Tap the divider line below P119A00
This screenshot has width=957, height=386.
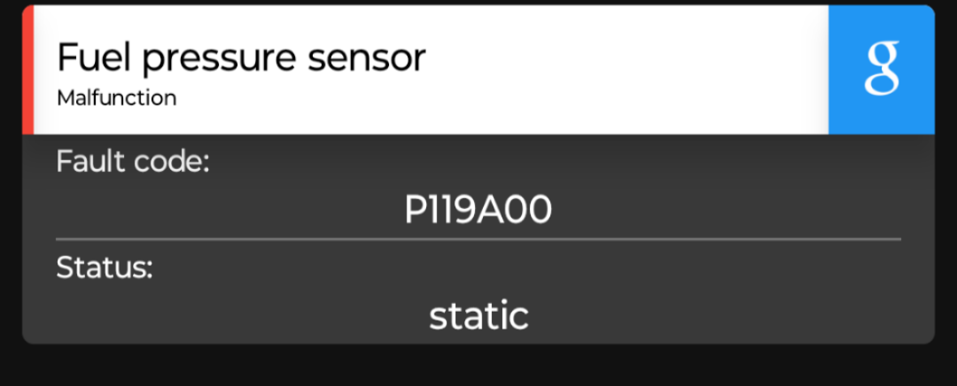(478, 240)
